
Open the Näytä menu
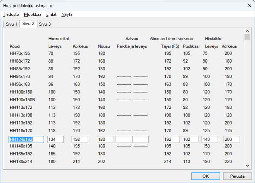click(67, 14)
